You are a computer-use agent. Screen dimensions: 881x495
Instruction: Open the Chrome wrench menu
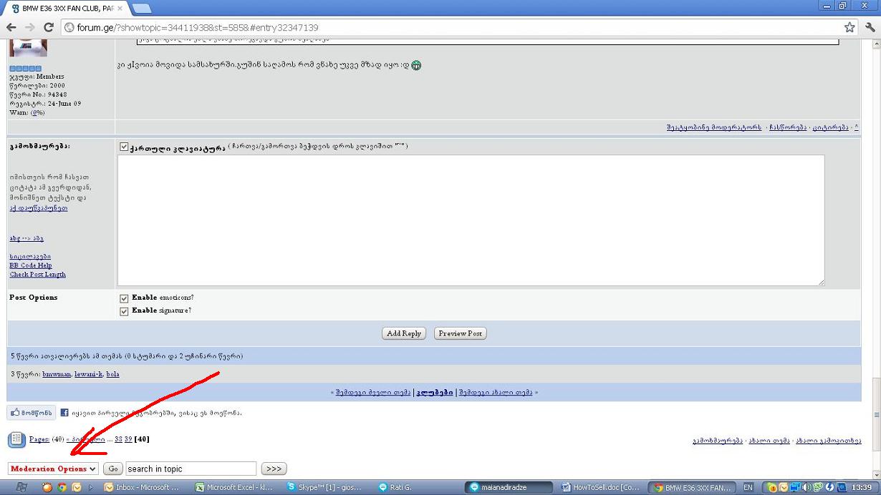(870, 27)
